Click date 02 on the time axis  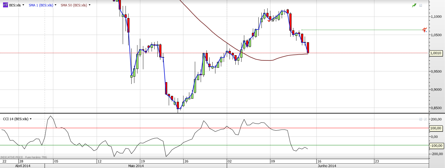pyautogui.click(x=230, y=161)
